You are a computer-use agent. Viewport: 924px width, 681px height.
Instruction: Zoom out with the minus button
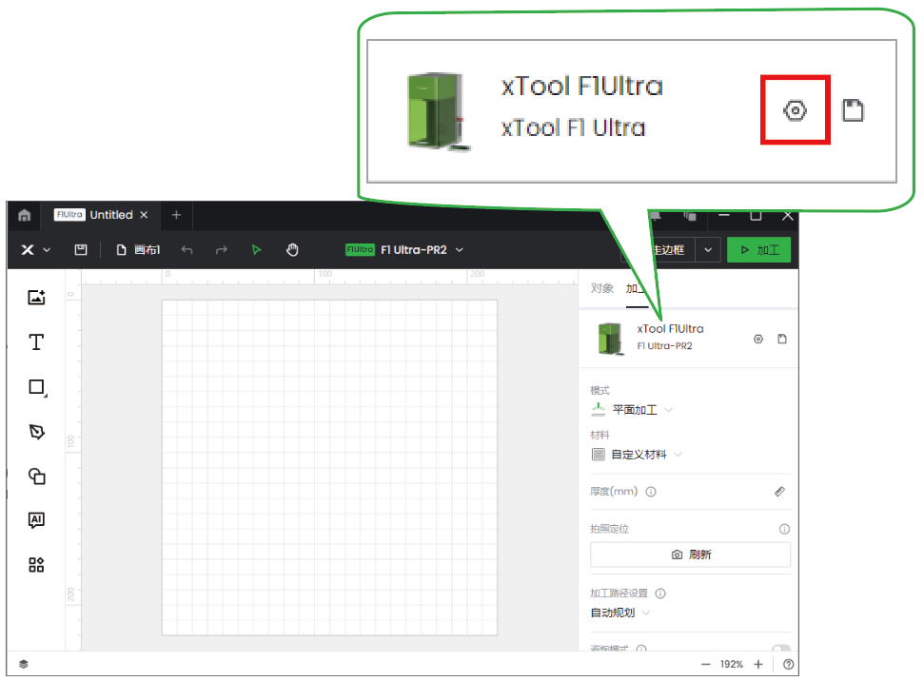tap(705, 664)
